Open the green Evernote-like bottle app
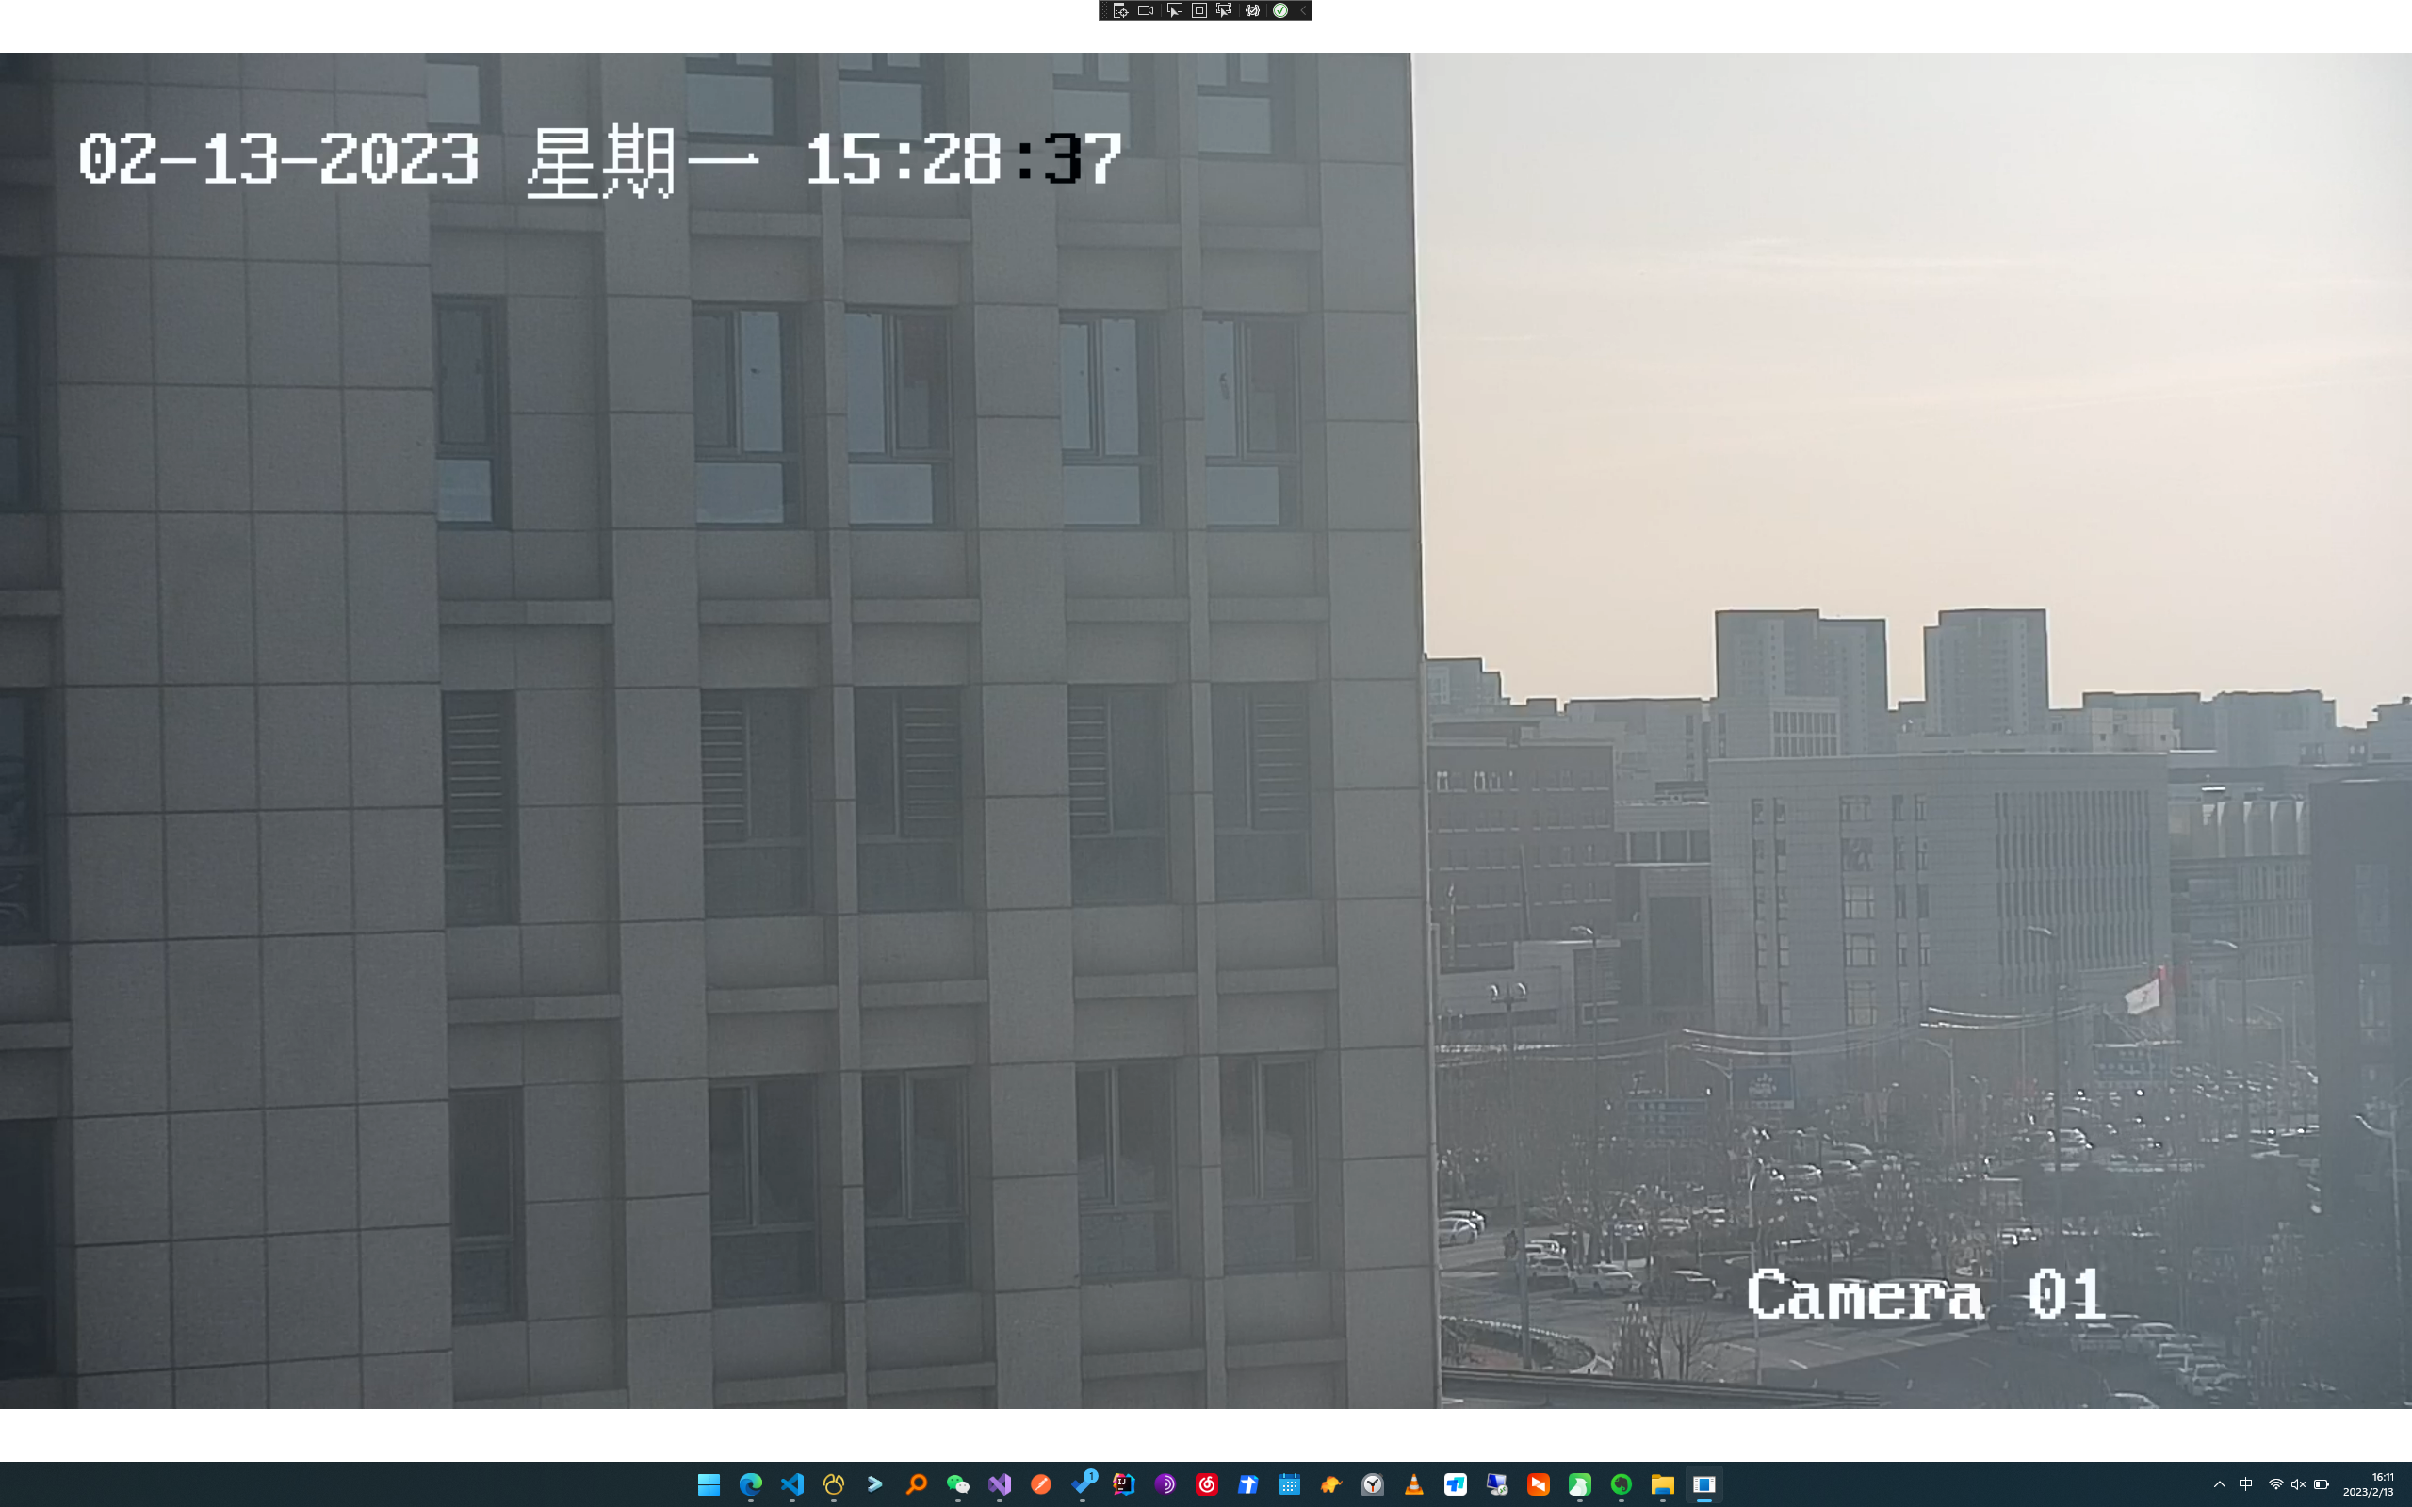 1580,1485
